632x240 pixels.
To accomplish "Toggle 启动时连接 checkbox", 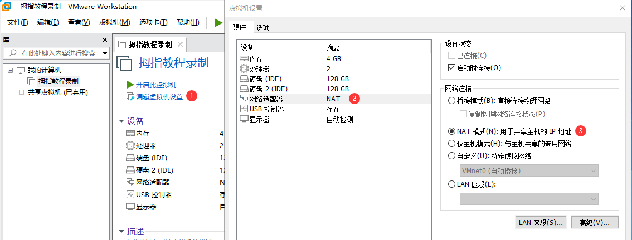I will pos(452,68).
